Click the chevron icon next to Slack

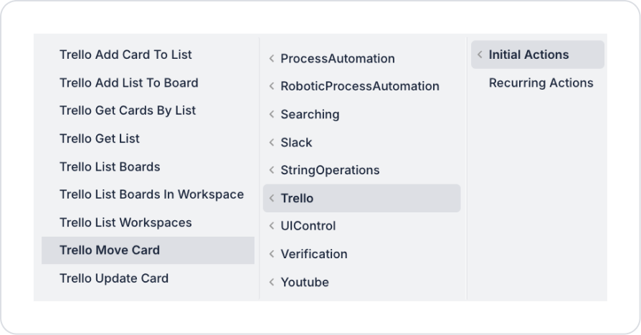click(x=272, y=143)
